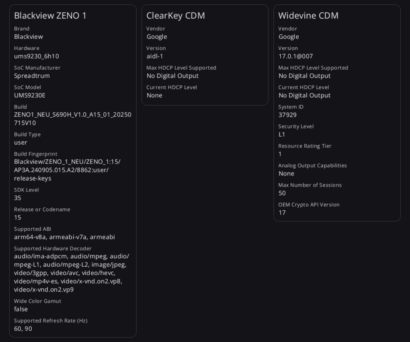Image resolution: width=410 pixels, height=342 pixels.
Task: Select the Build Type value user
Action: 21,143
